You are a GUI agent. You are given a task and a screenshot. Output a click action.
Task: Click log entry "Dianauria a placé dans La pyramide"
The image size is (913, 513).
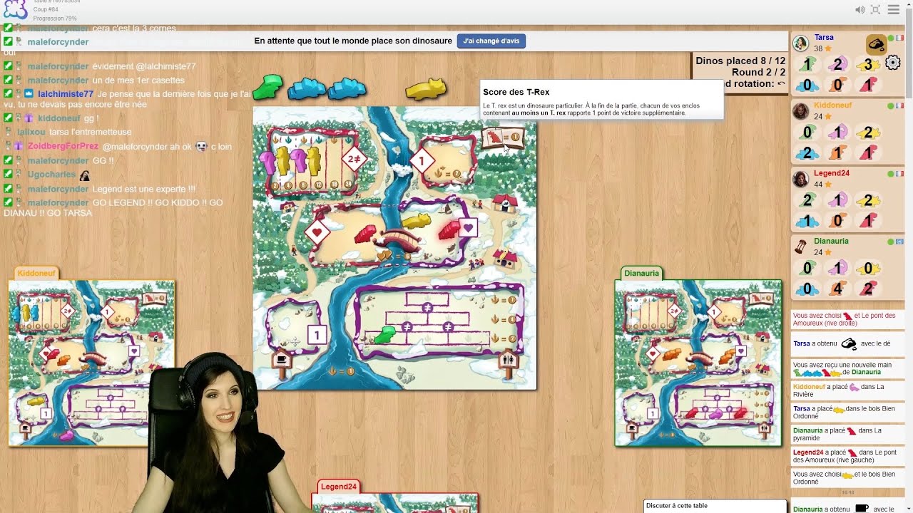tap(847, 434)
